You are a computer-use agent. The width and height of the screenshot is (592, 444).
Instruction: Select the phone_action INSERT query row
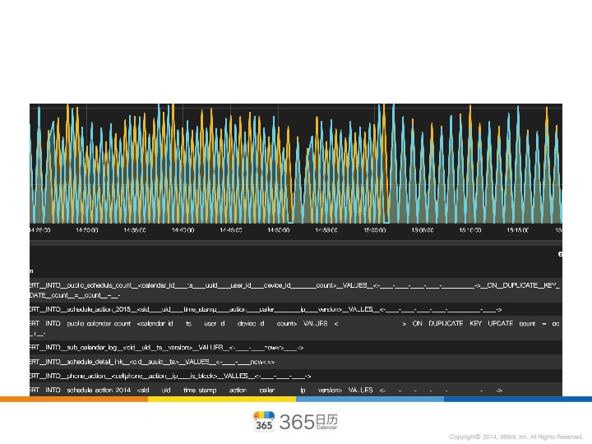[296, 376]
